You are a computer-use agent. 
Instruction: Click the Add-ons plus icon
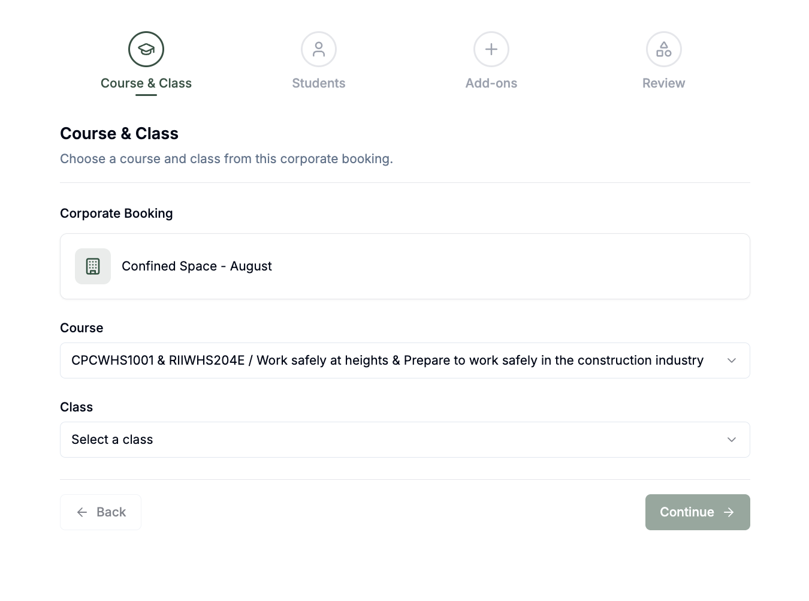tap(491, 49)
